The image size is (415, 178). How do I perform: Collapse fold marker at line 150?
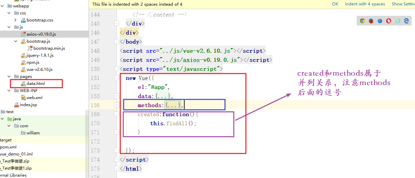[117, 69]
